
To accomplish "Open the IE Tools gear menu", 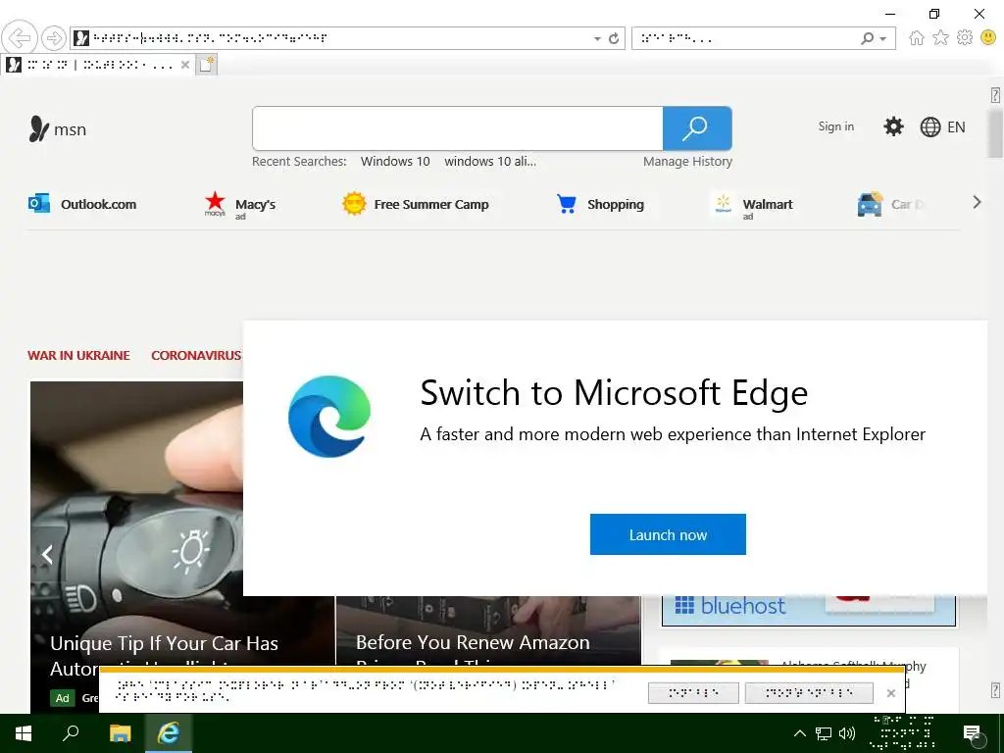I will [965, 38].
